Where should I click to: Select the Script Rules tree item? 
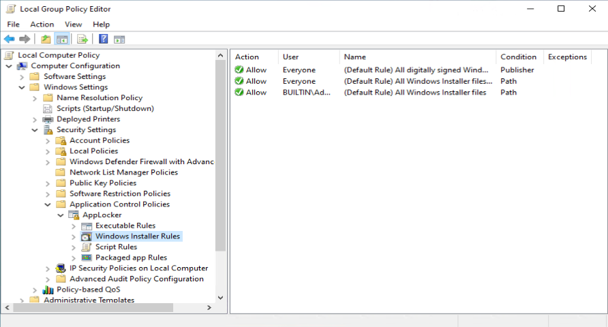116,247
